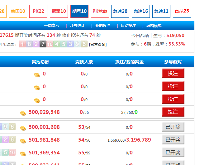Screen dimensions: 200x165
Task: Open 一周赢亏 menu link
Action: point(52,26)
